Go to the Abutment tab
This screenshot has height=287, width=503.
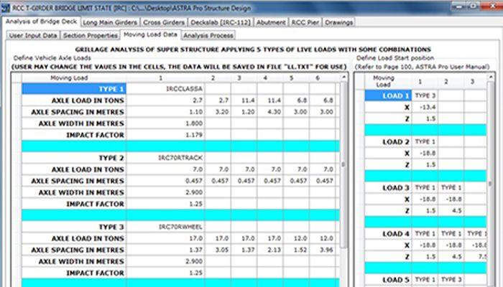(271, 22)
